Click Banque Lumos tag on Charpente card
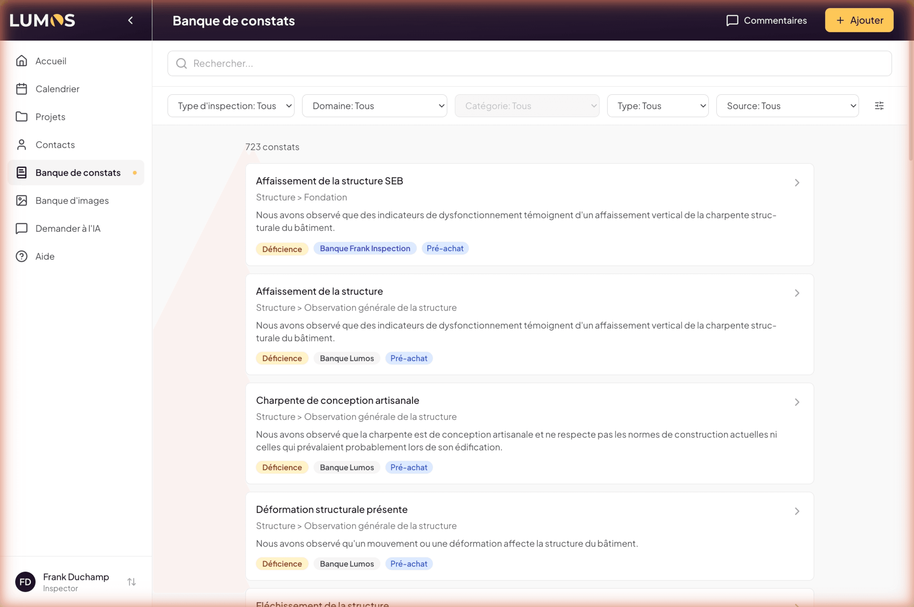The height and width of the screenshot is (607, 914). (x=347, y=467)
